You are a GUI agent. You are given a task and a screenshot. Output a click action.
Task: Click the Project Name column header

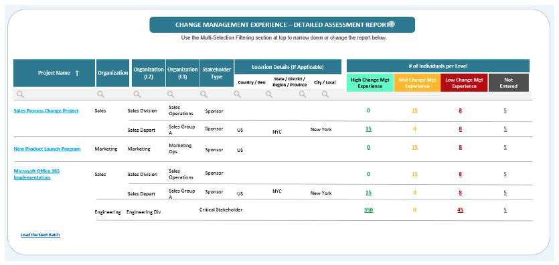coord(54,73)
